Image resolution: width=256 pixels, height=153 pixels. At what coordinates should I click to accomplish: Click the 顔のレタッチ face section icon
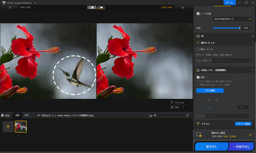[x=198, y=43]
